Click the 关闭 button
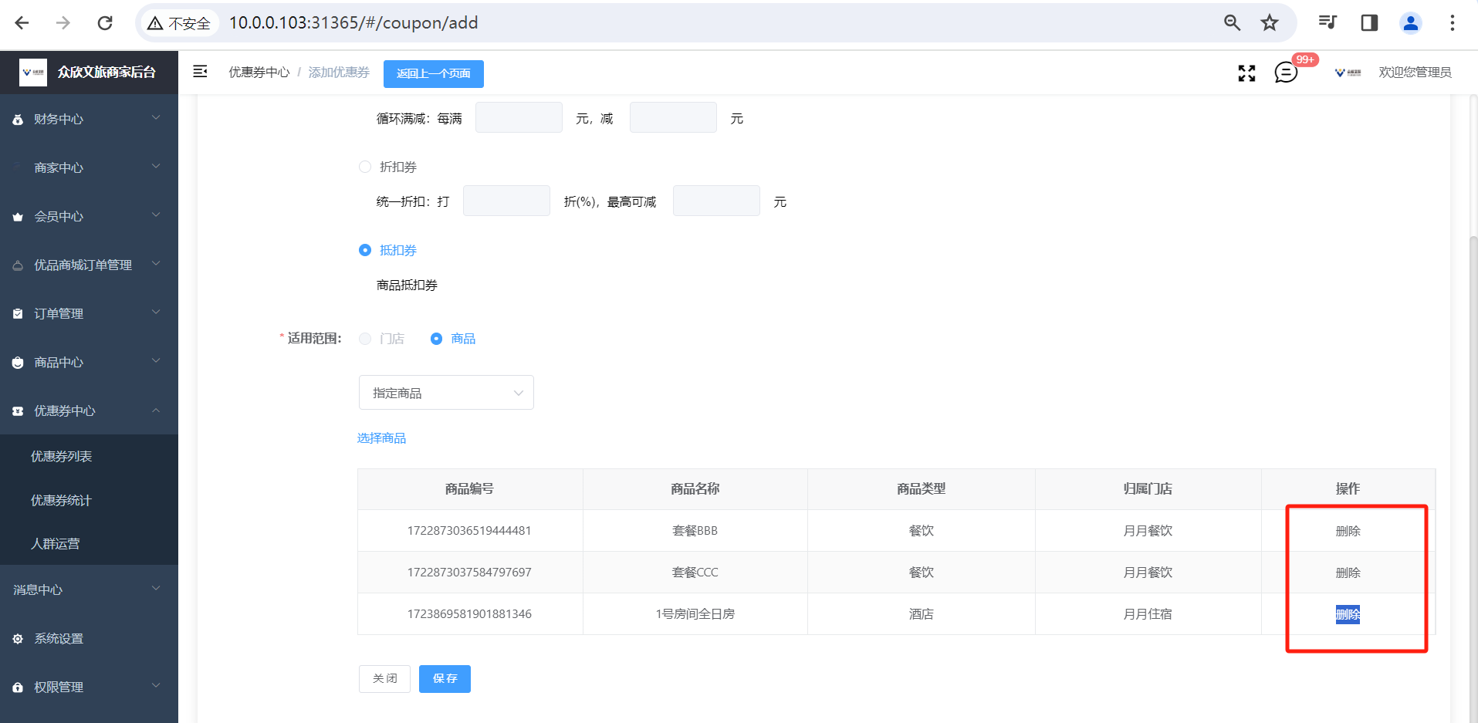Screen dimensions: 1478x723 point(384,679)
